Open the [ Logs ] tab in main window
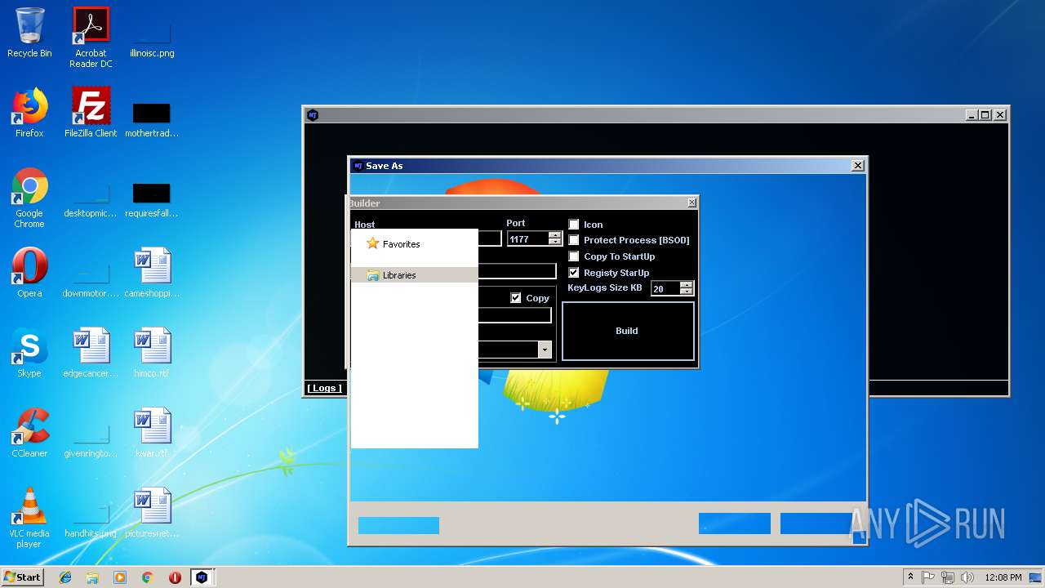Screen dimensions: 1045x588 click(325, 388)
